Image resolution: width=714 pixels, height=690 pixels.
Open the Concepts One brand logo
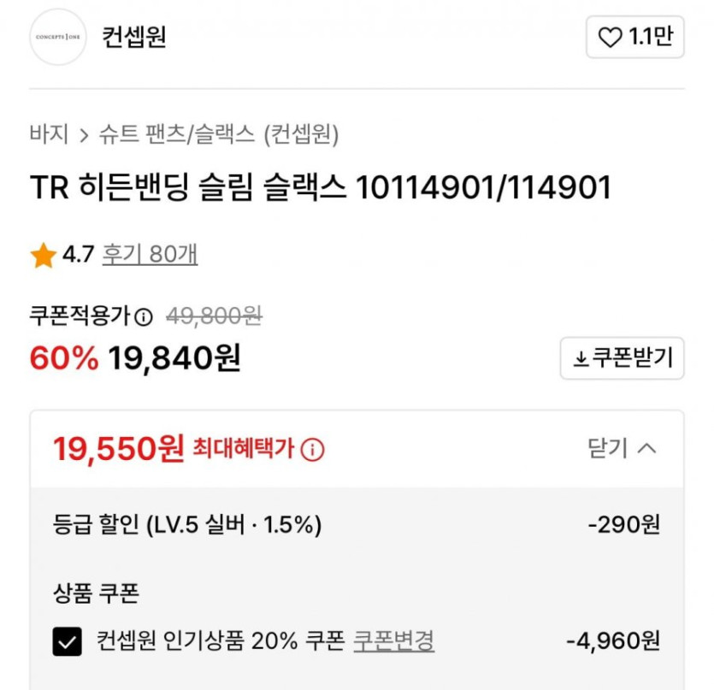tap(58, 38)
